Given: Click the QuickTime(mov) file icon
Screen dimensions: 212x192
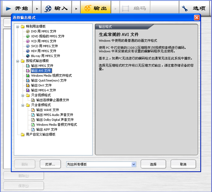Looking at the screenshot, I should pos(28,81).
